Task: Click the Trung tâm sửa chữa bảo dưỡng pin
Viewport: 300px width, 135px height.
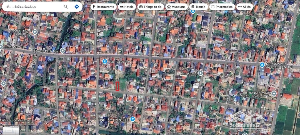Action: click(x=274, y=94)
